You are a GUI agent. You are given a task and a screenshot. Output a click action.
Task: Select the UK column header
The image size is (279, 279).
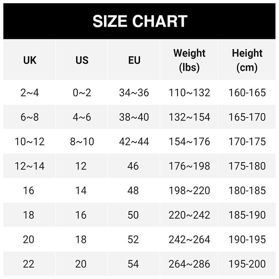point(30,60)
